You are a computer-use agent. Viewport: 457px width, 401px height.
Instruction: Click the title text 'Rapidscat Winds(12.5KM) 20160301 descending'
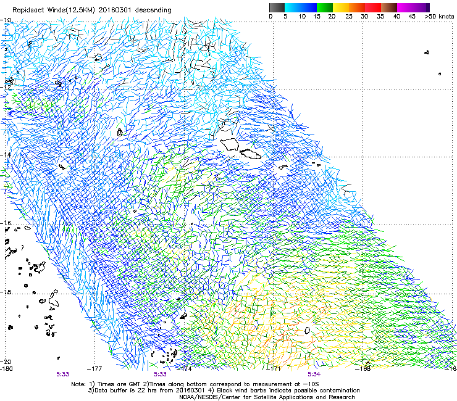click(92, 10)
